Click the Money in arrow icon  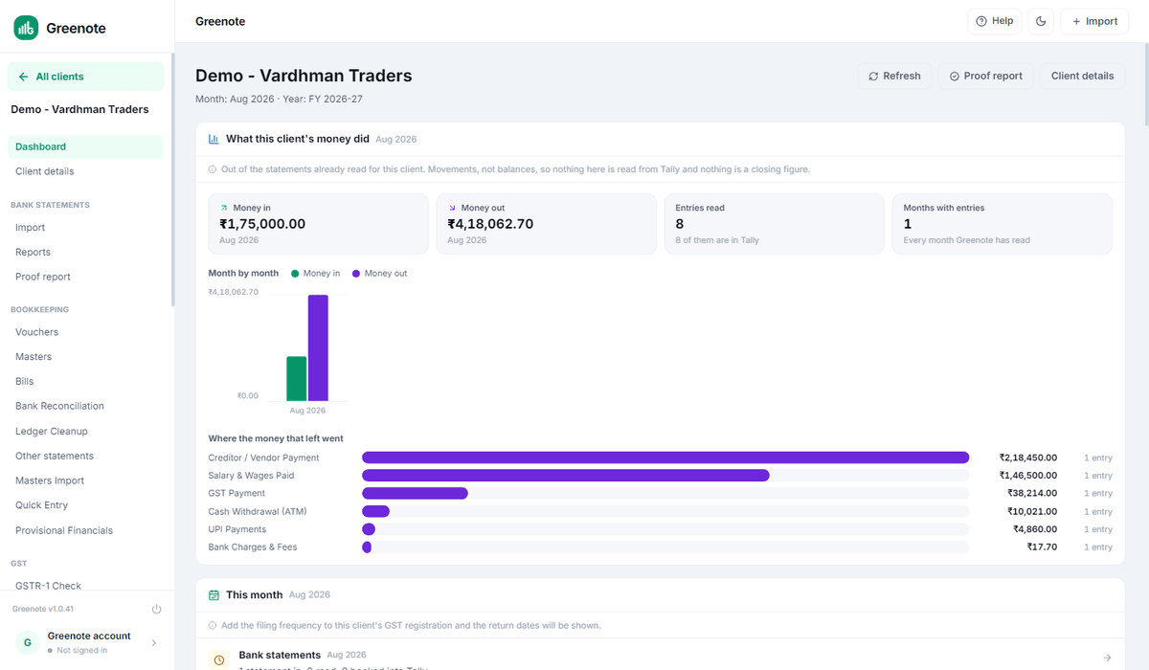[x=224, y=208]
